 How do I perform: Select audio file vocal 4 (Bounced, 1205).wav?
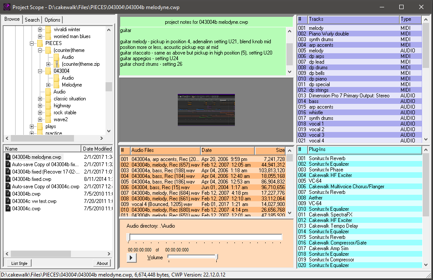tap(203, 204)
